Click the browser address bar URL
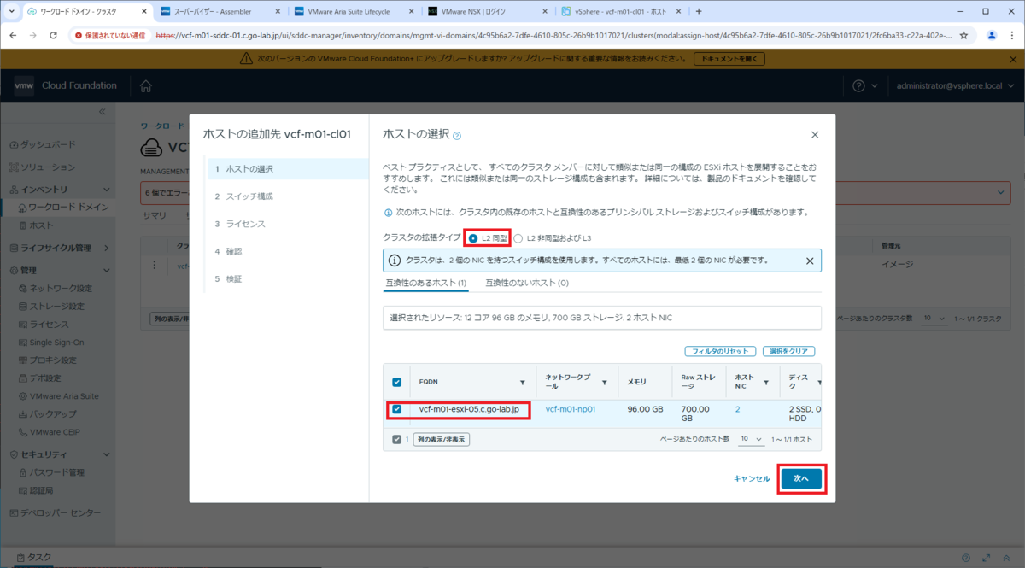Viewport: 1025px width, 568px height. click(x=555, y=36)
